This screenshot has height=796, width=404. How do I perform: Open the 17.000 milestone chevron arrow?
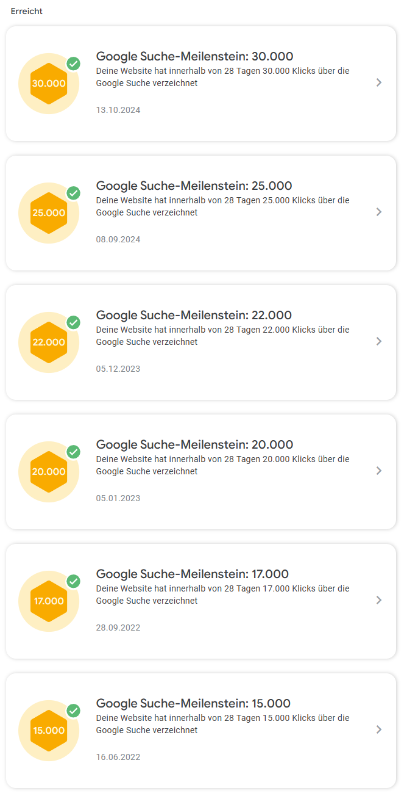(x=379, y=600)
